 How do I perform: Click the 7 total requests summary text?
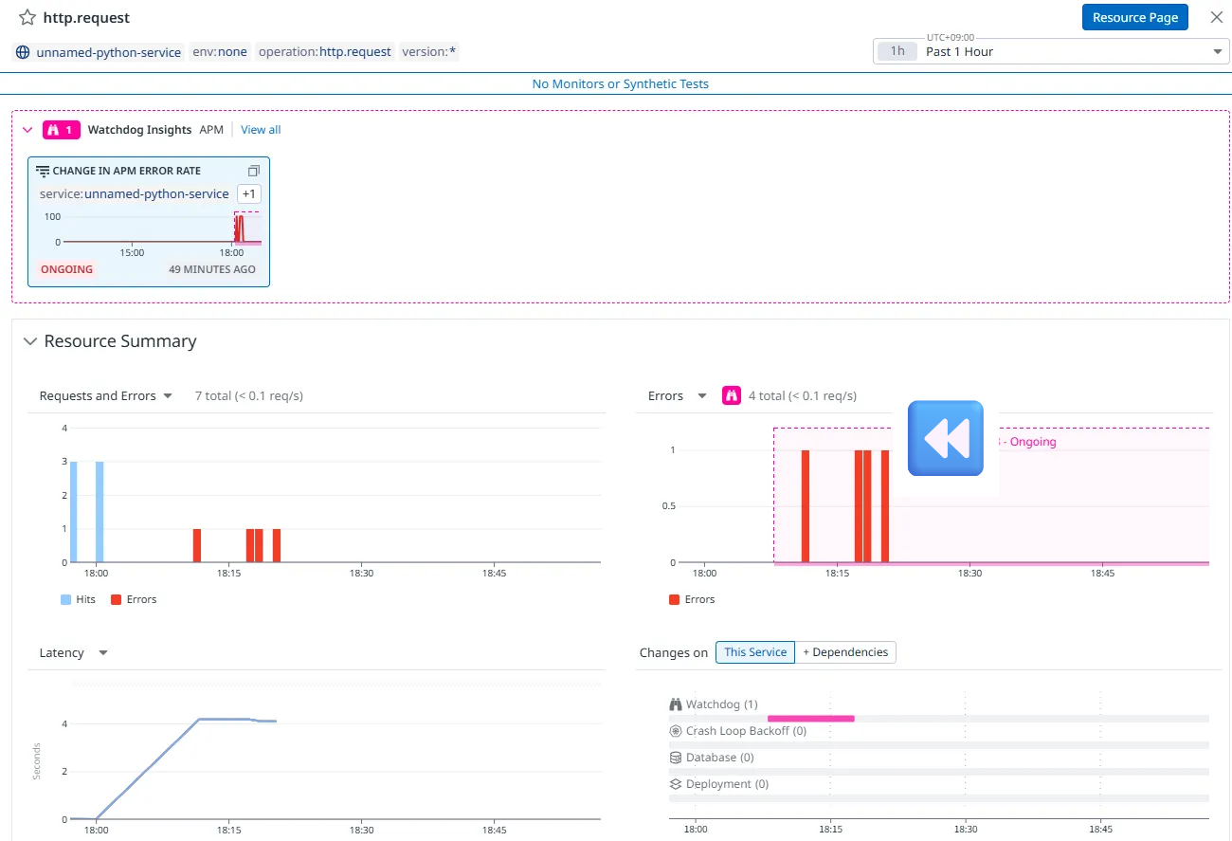pyautogui.click(x=248, y=395)
